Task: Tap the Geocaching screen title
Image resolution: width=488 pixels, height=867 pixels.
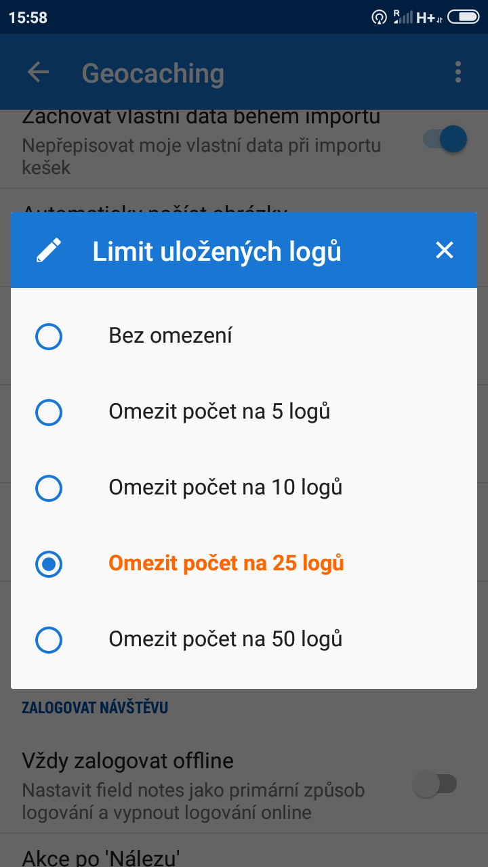Action: click(153, 73)
